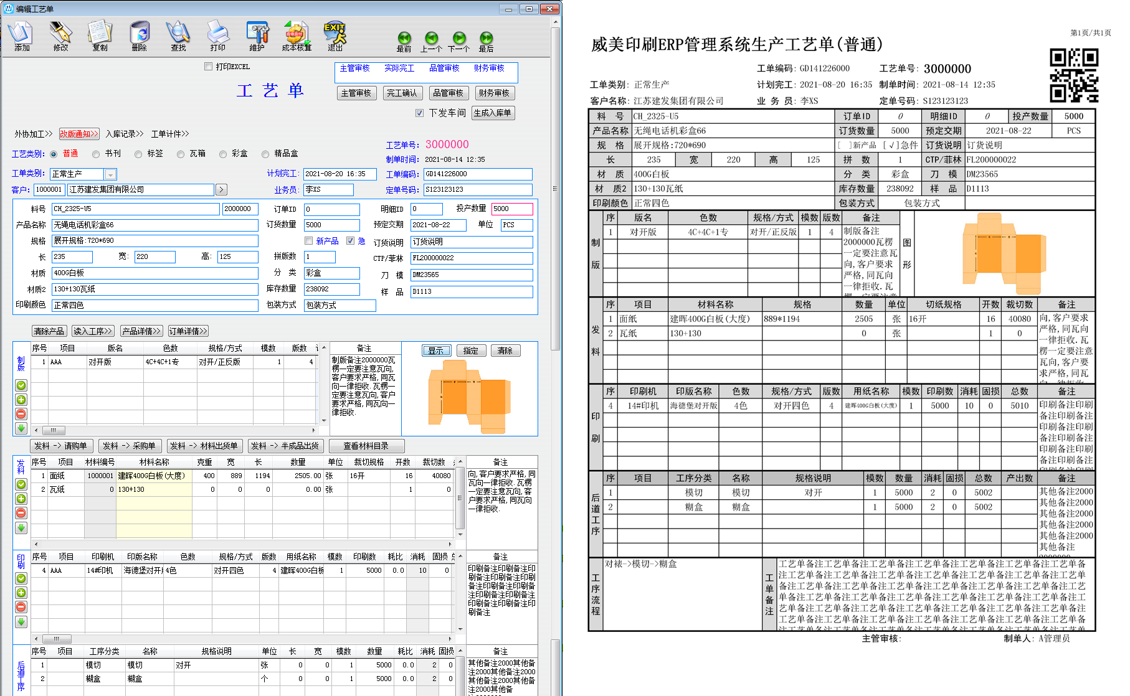Toggle the 下发车间 checkbox
1130x696 pixels.
(420, 113)
